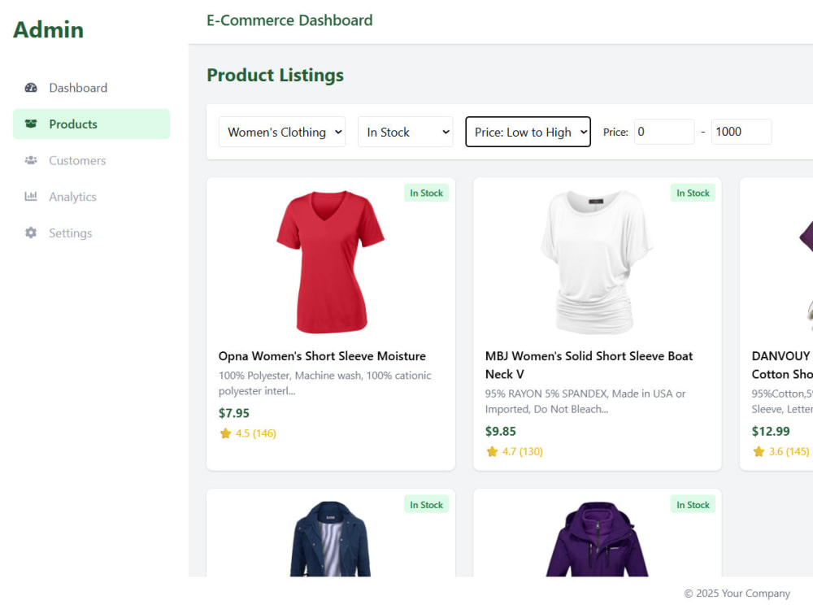Expand the Price: Low to High sort dropdown

pos(528,132)
